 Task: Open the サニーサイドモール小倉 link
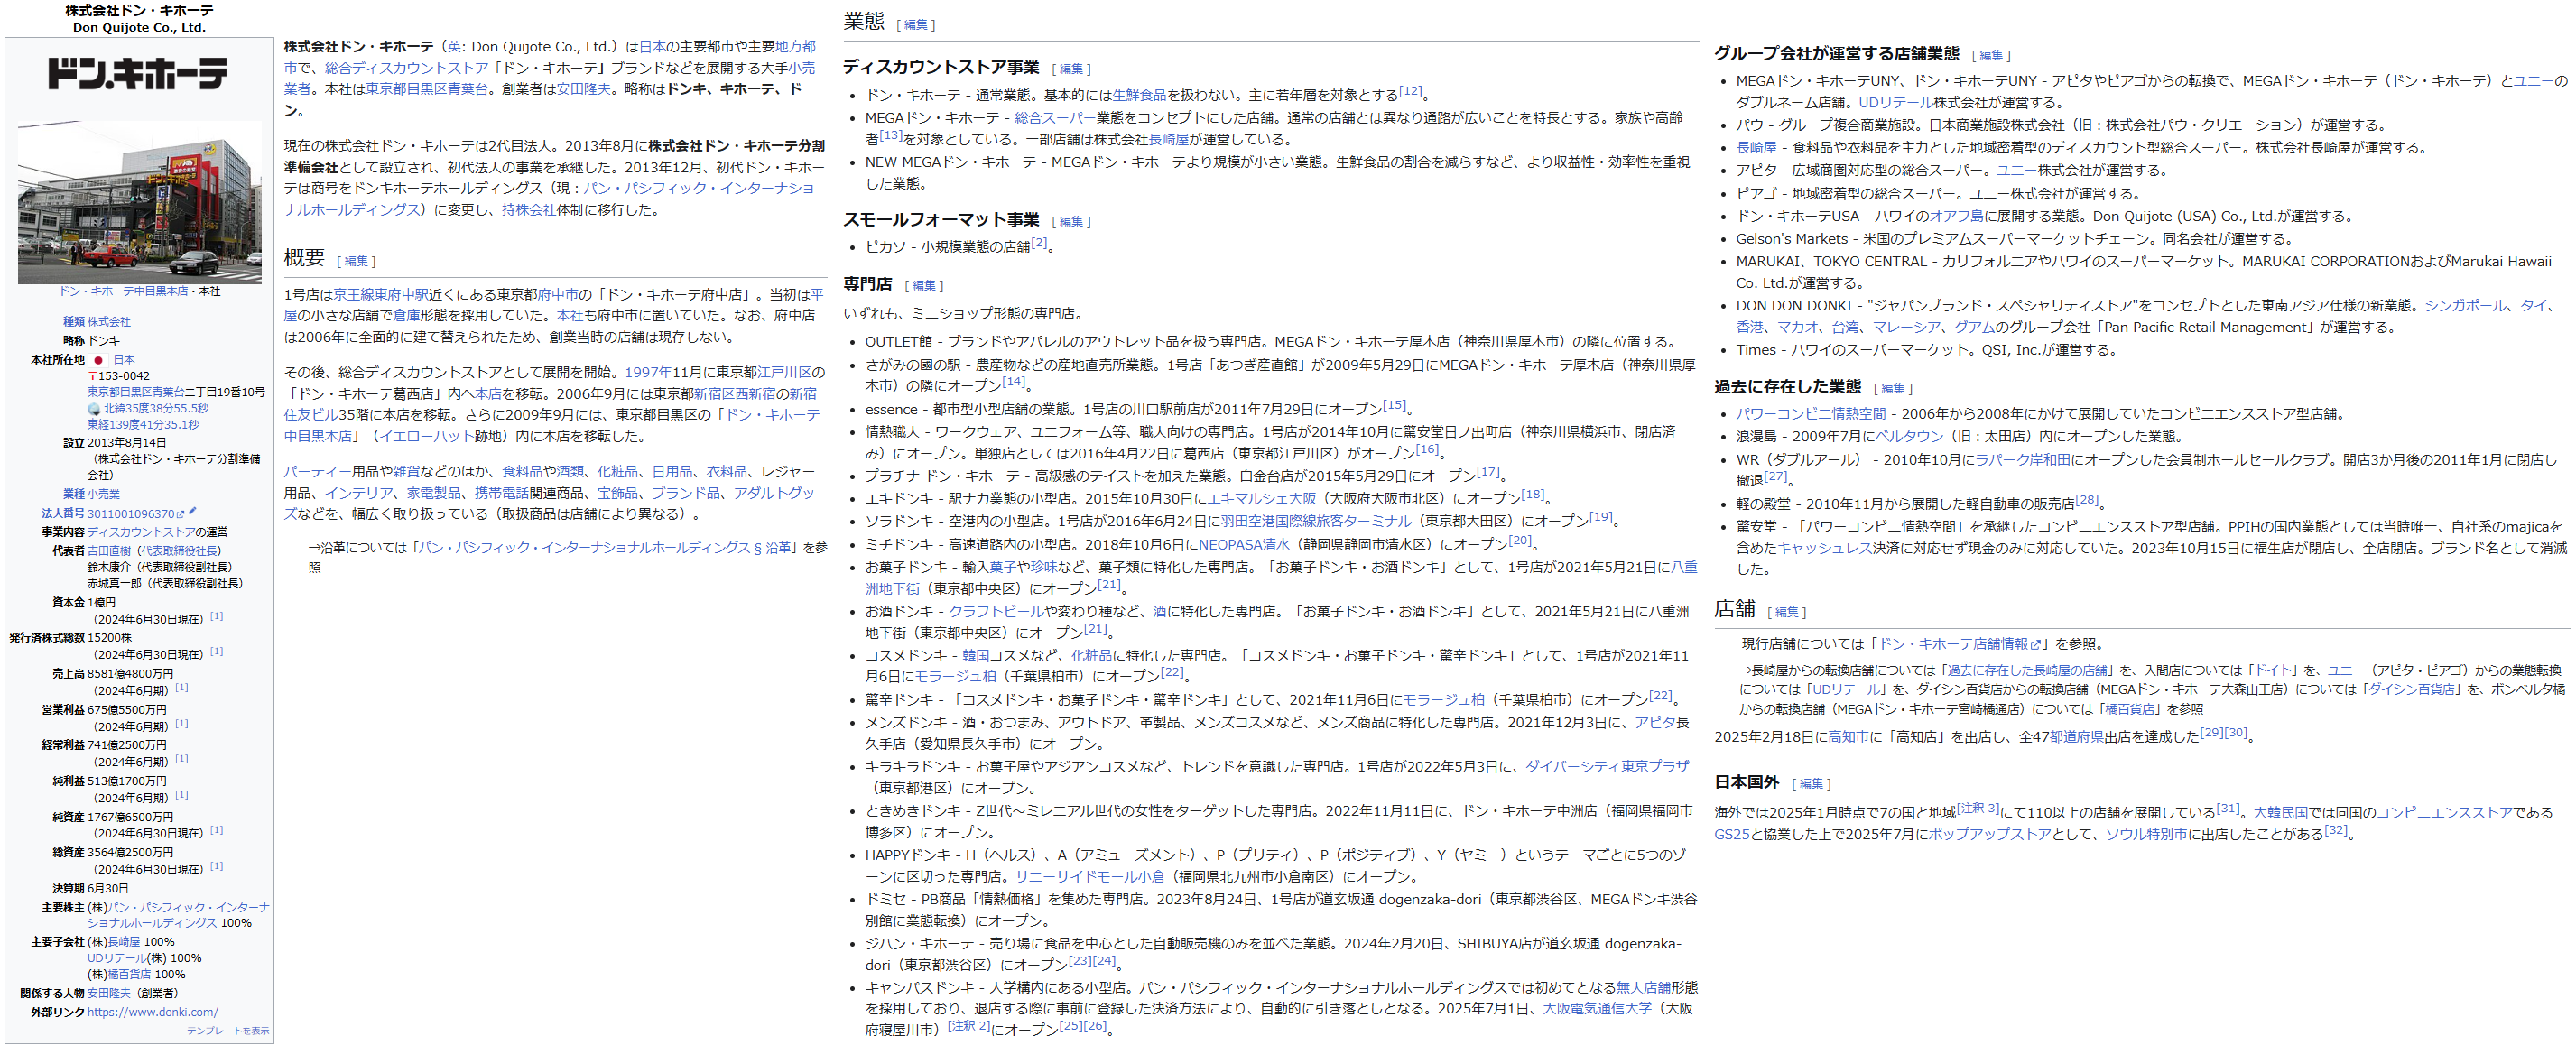click(1089, 877)
